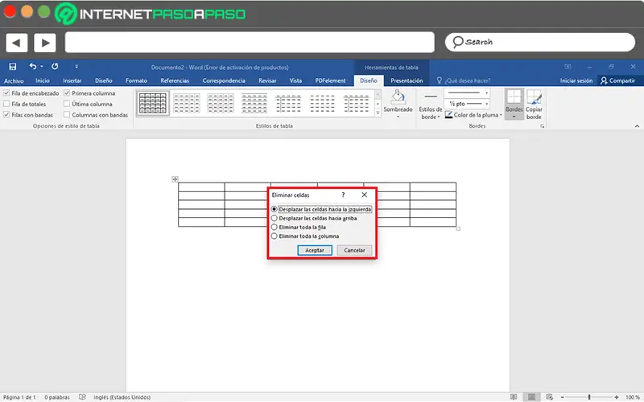Screen dimensions: 644x402
Task: Click the browser back arrow button
Action: tap(16, 43)
